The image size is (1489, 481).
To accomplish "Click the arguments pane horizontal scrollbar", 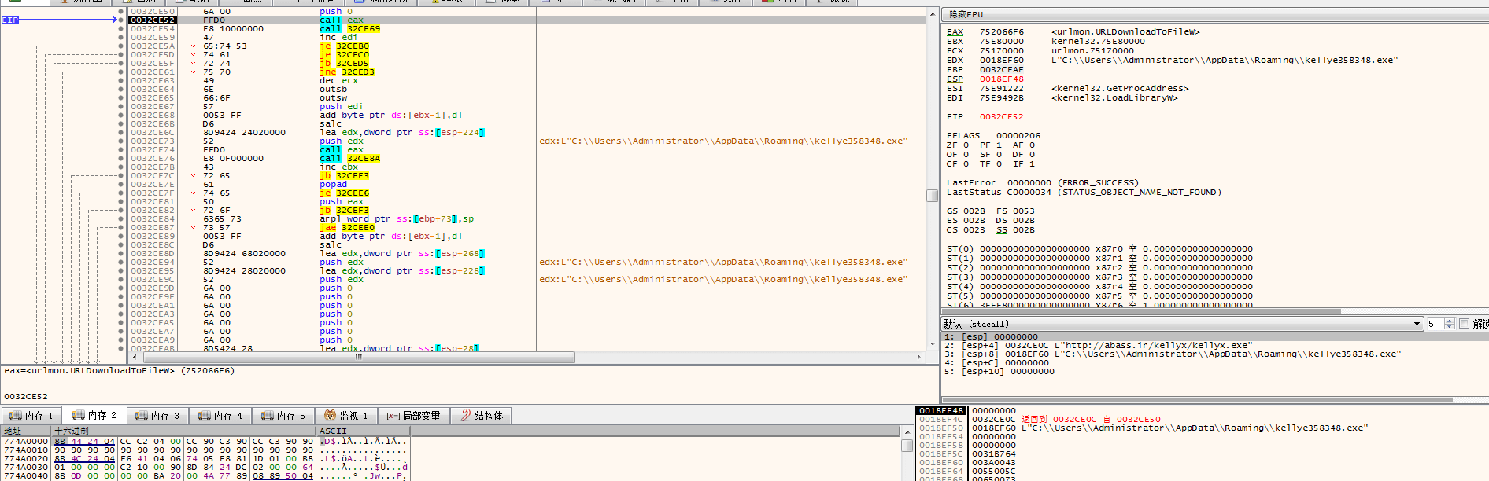I will (1196, 400).
